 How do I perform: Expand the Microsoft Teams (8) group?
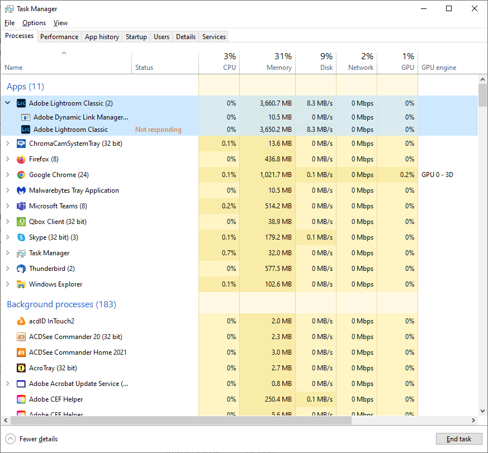click(x=8, y=206)
